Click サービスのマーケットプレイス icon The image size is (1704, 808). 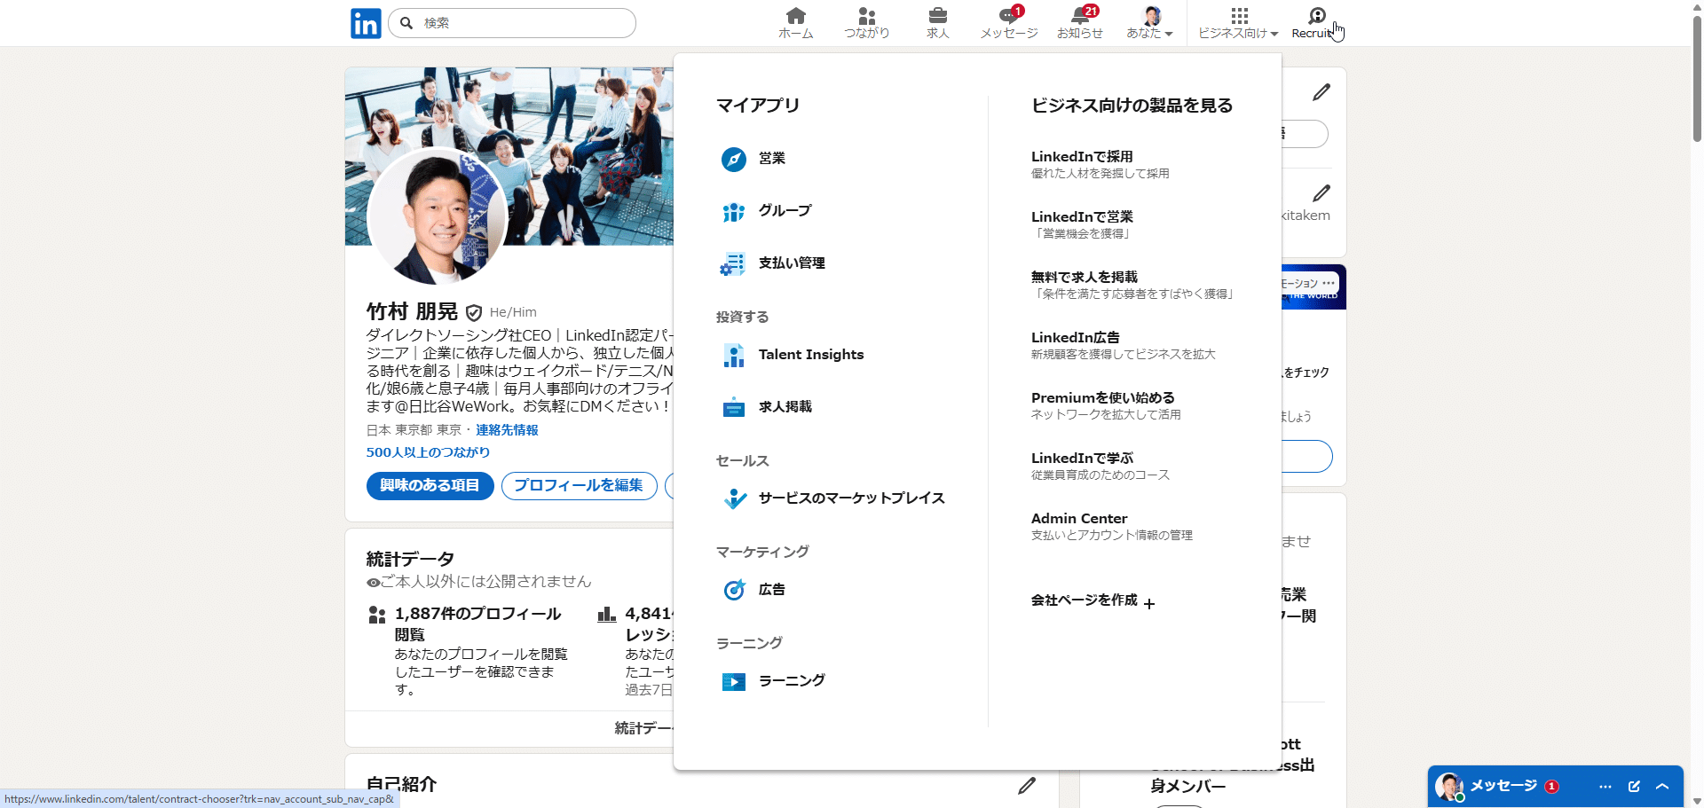point(735,498)
